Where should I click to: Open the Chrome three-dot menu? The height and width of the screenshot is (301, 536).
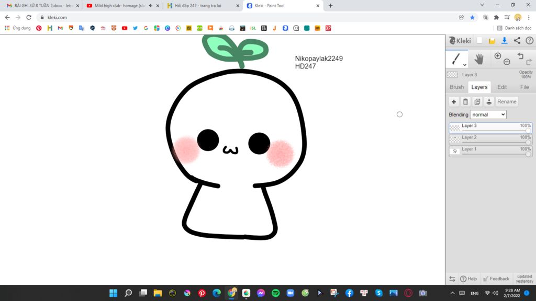pyautogui.click(x=529, y=17)
